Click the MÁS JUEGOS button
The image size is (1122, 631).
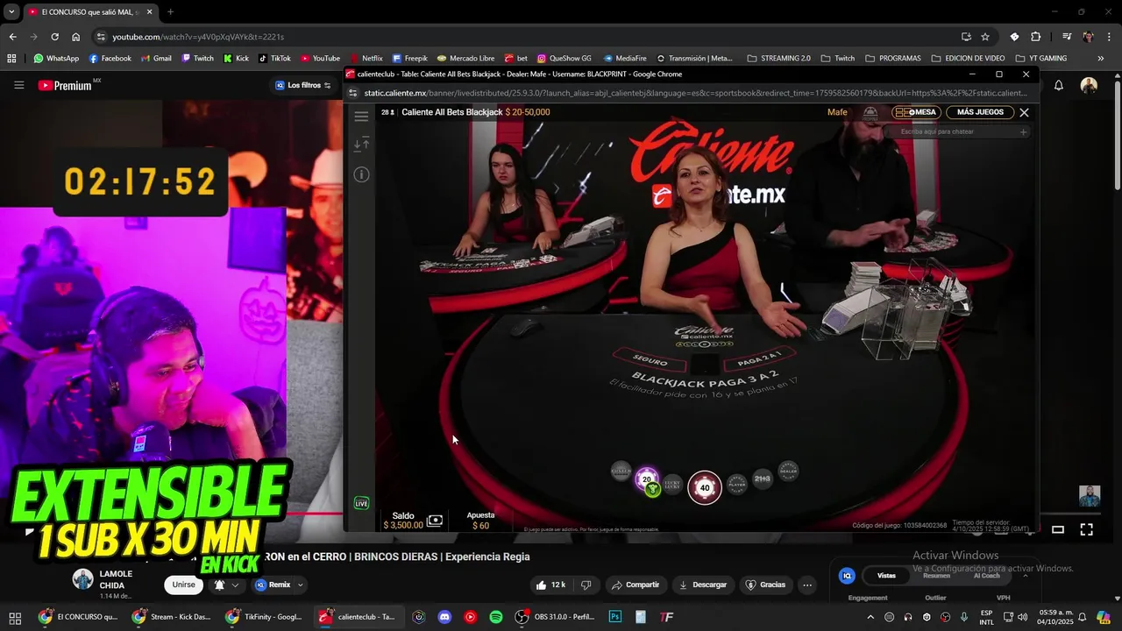(x=980, y=112)
